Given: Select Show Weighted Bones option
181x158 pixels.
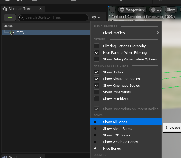Looking at the screenshot, I should (x=126, y=142).
